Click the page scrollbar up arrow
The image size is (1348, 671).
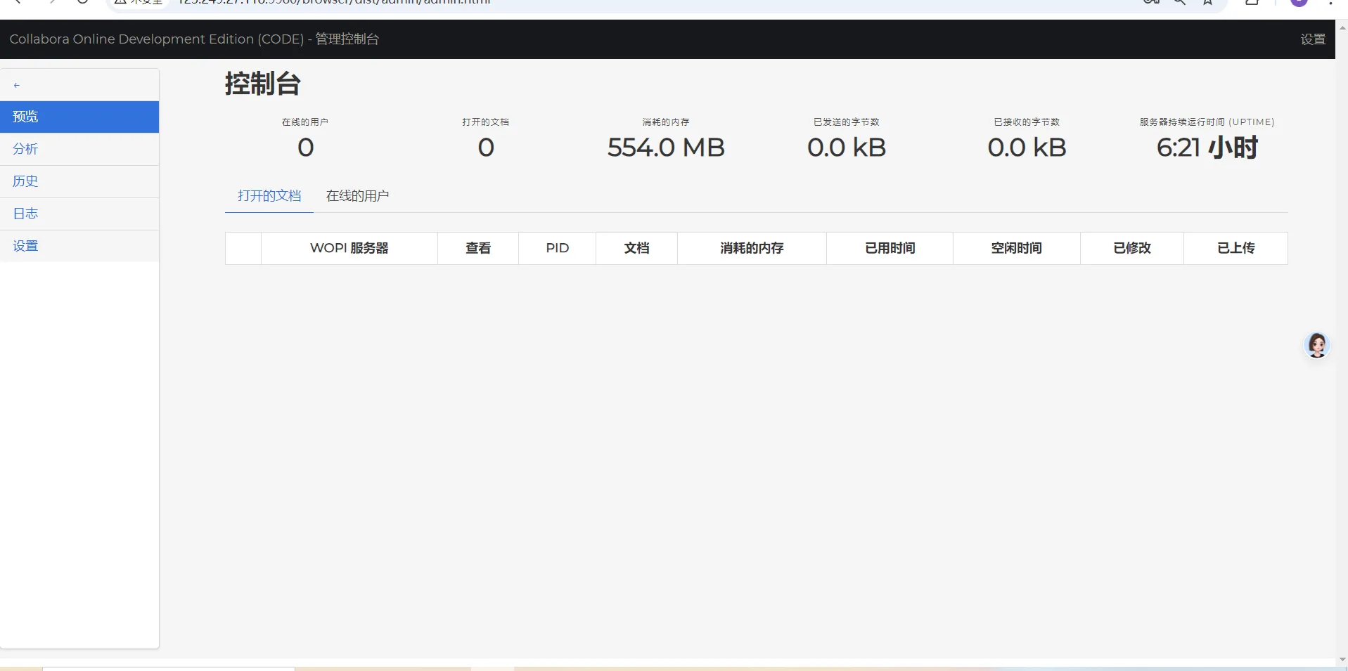[x=1342, y=27]
